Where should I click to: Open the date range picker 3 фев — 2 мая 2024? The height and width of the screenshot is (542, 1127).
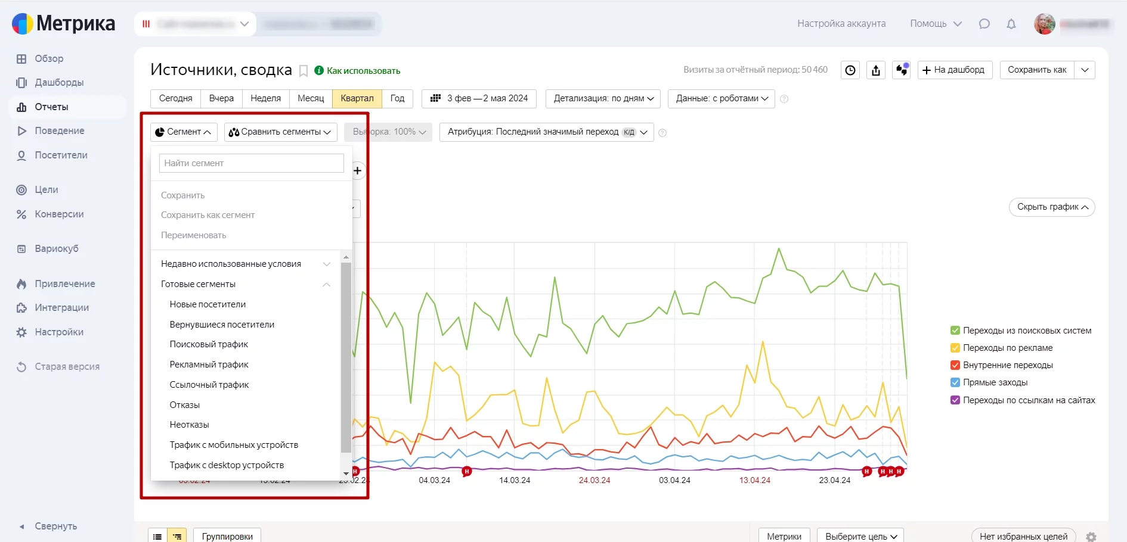(479, 98)
